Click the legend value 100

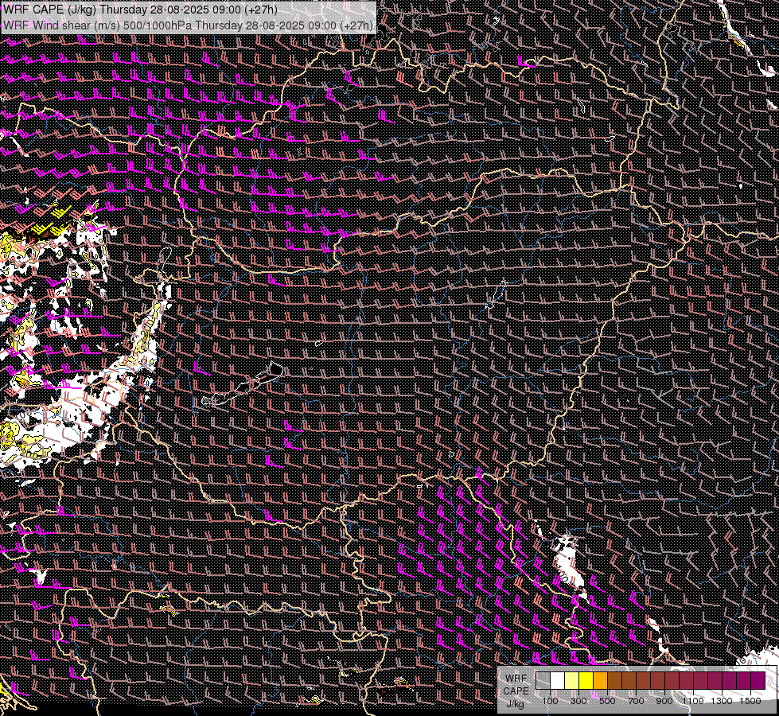pyautogui.click(x=551, y=701)
